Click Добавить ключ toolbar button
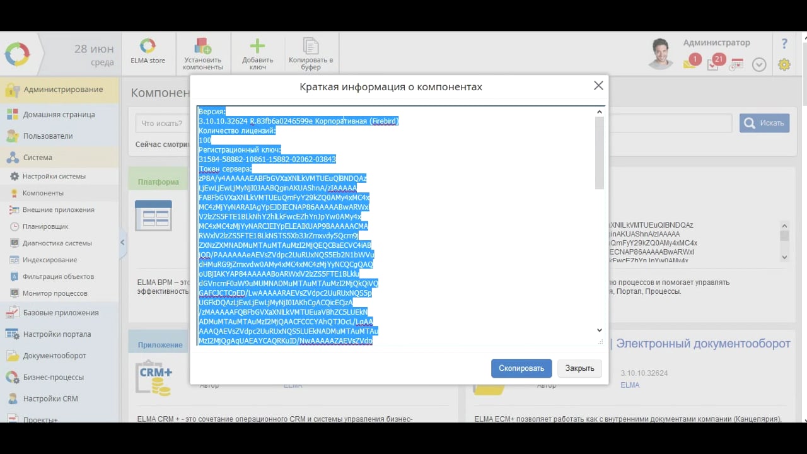This screenshot has width=807, height=454. tap(257, 54)
